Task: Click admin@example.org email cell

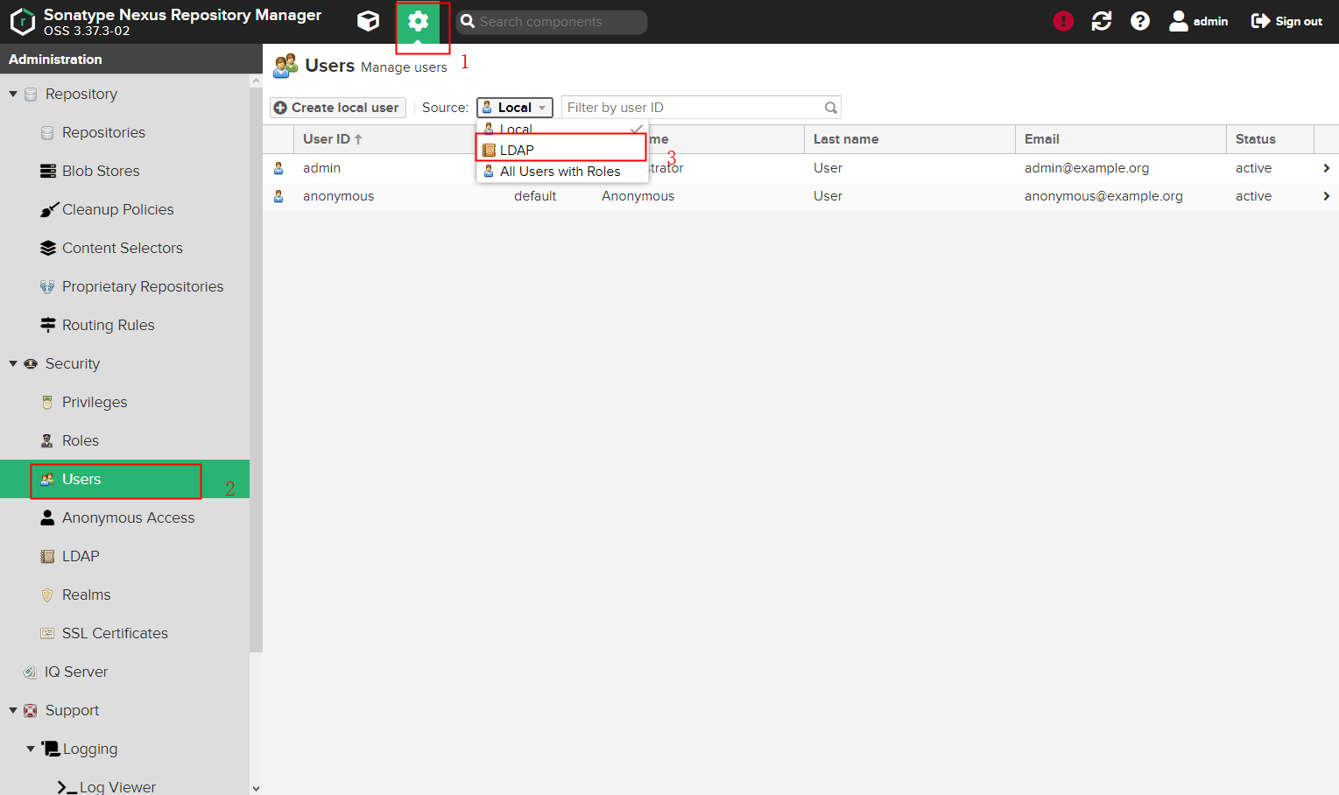Action: coord(1087,168)
